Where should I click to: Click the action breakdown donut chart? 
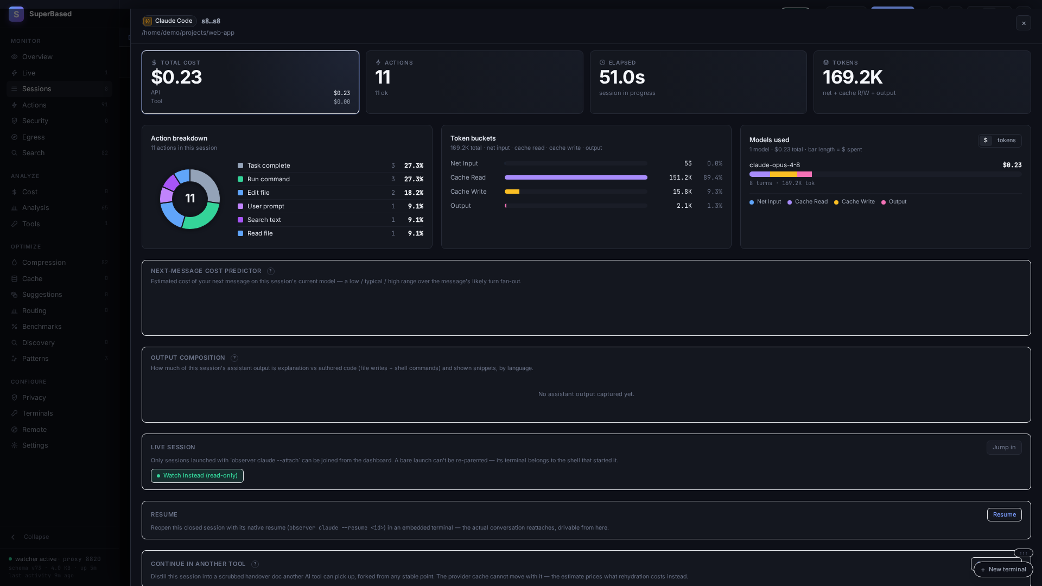pyautogui.click(x=190, y=199)
